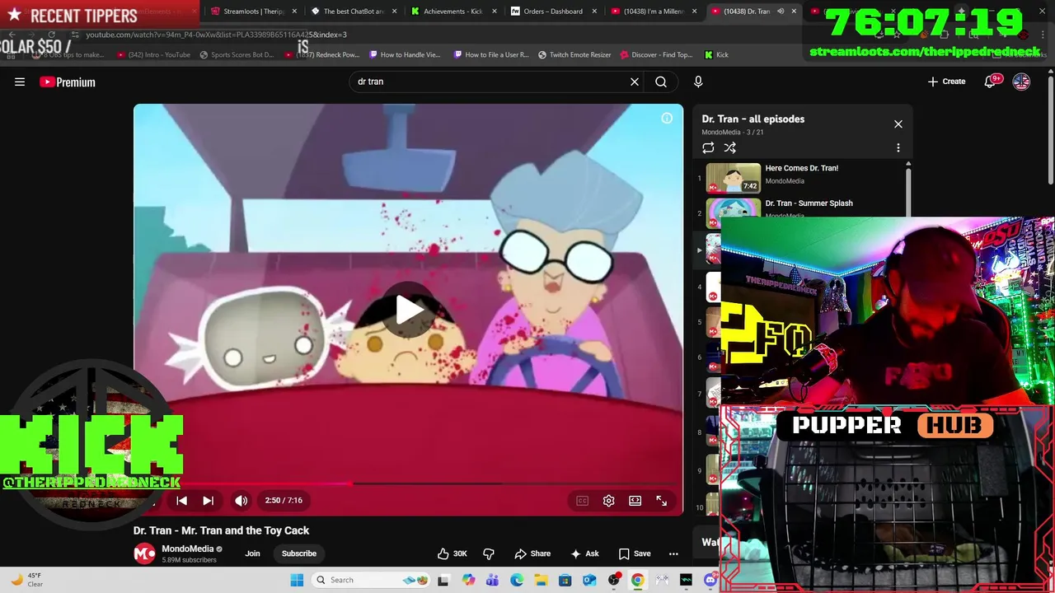Skip to previous video in playlist
Viewport: 1055px width, 593px height.
pos(181,500)
